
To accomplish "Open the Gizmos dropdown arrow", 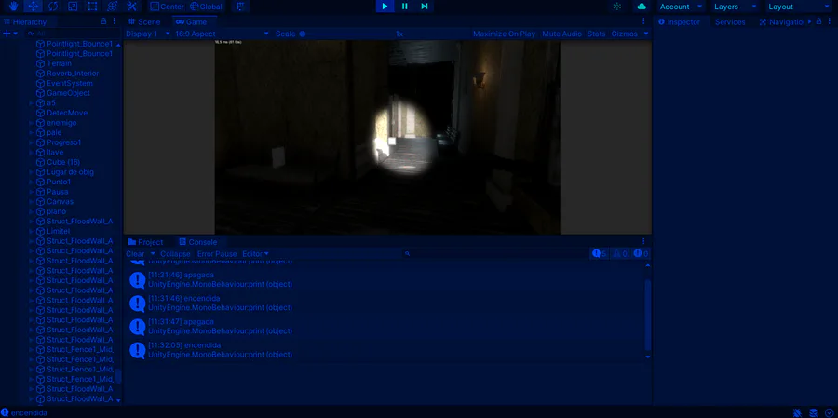I will 645,34.
